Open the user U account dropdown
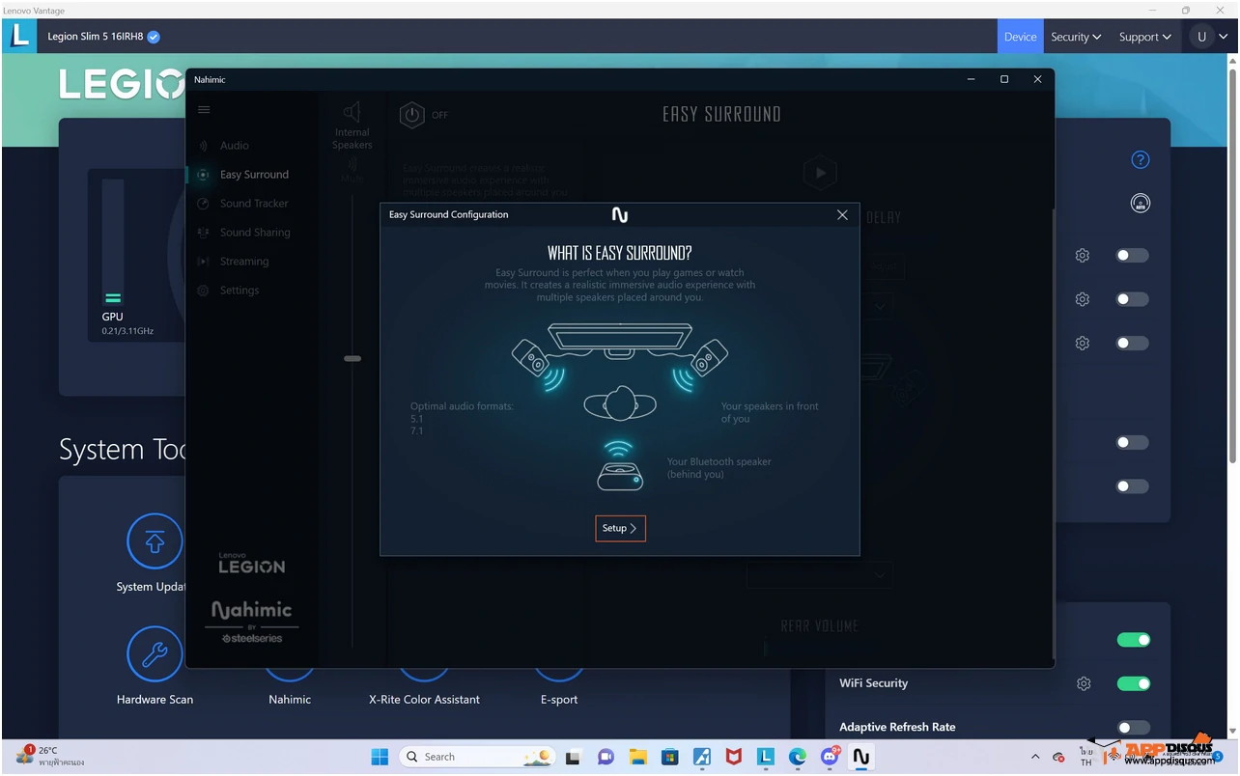 click(1211, 37)
